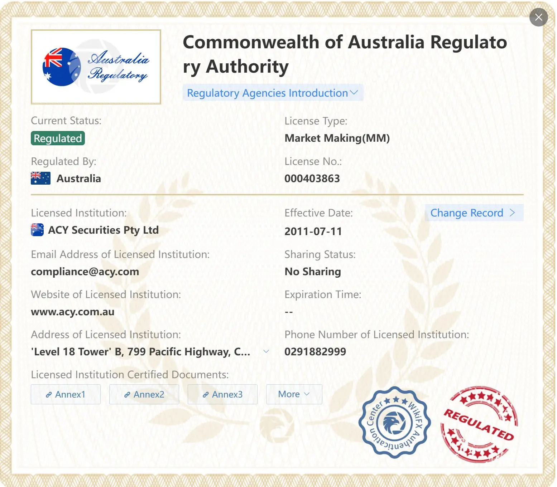Select ACY Securities Pty Ltd name
Viewport: 557px width, 487px height.
point(103,230)
